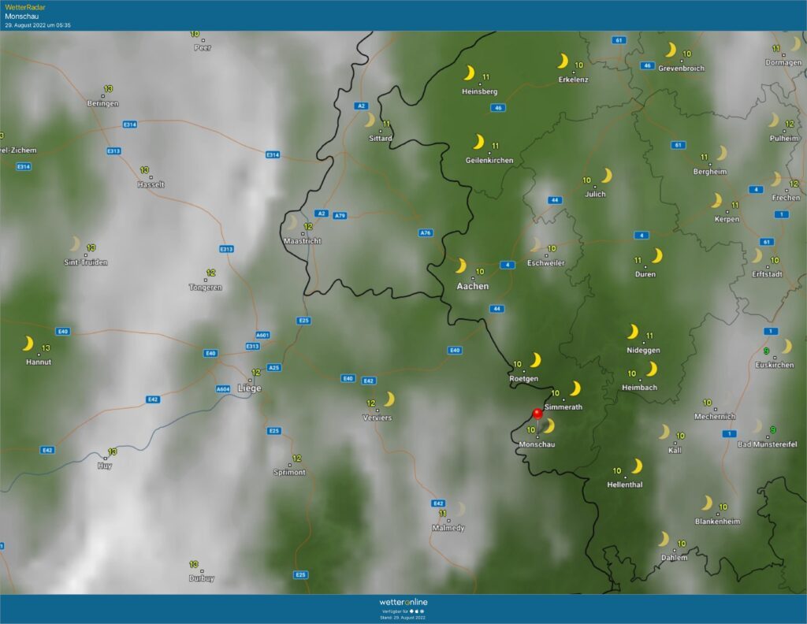Viewport: 807px width, 624px height.
Task: Click the Liège city label
Action: [x=250, y=388]
